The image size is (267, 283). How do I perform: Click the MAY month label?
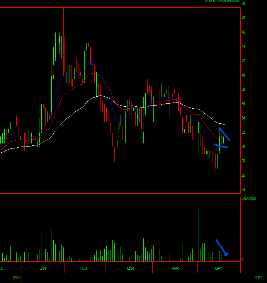coord(219,268)
